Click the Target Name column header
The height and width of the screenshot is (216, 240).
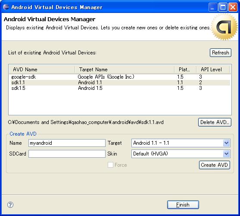(x=125, y=70)
